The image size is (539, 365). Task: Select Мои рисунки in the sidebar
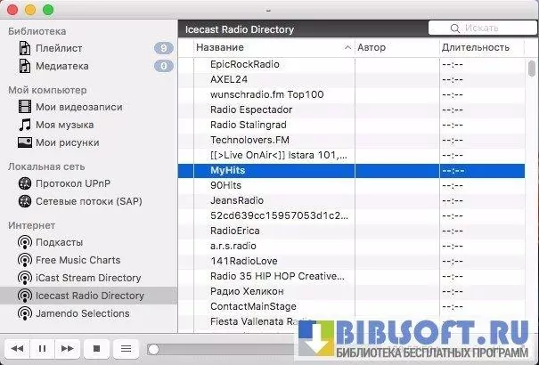pos(67,142)
